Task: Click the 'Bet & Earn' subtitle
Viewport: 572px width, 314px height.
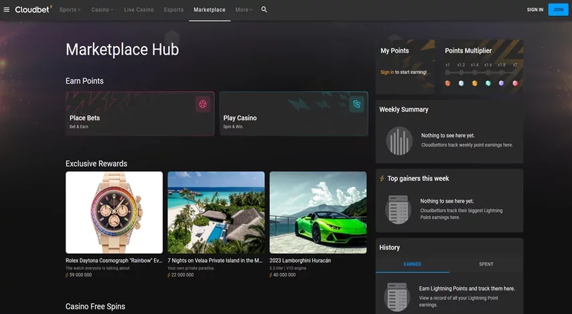Action: pos(79,127)
